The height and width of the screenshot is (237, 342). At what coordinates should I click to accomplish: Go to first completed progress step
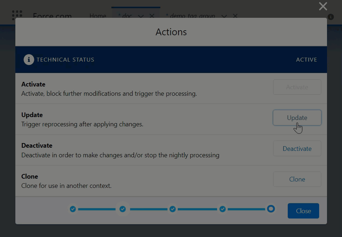73,209
